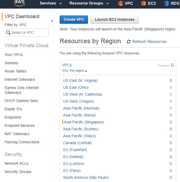
Task: Expand the Resource Groups dropdown
Action: (89, 3)
